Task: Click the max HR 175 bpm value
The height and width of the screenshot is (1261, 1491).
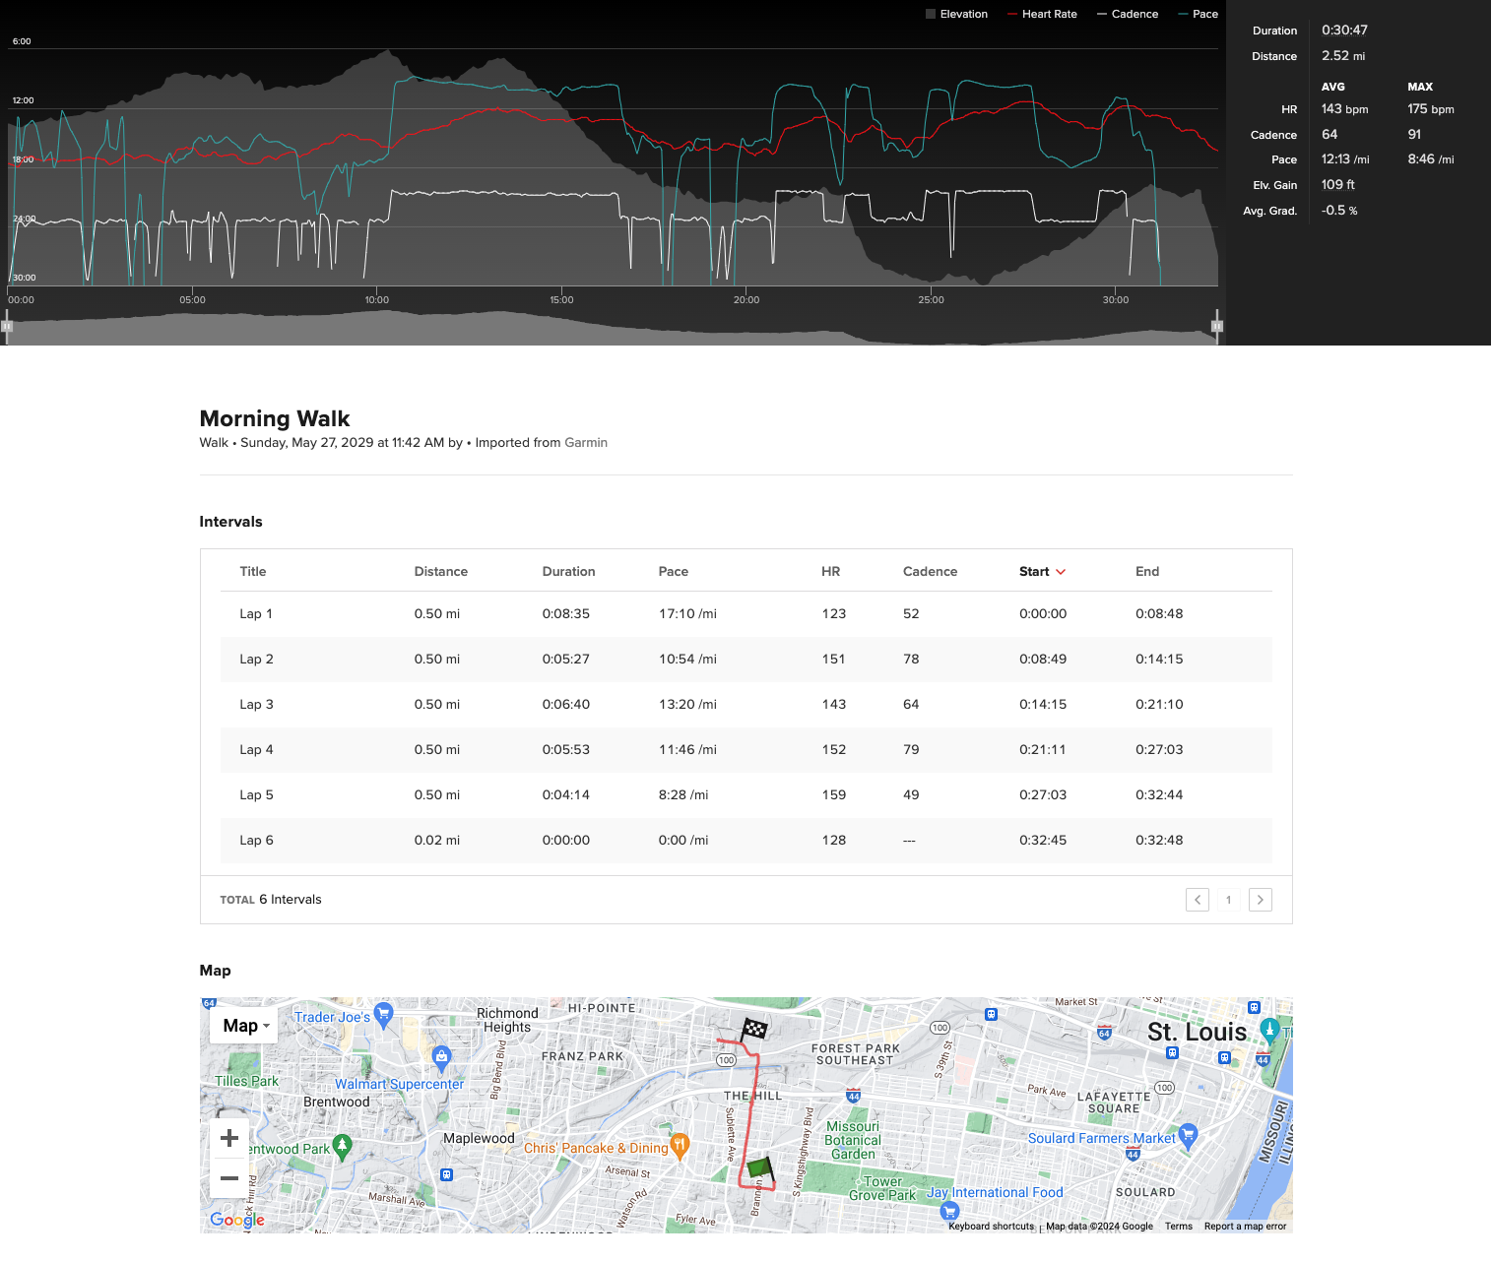Action: [x=1430, y=109]
